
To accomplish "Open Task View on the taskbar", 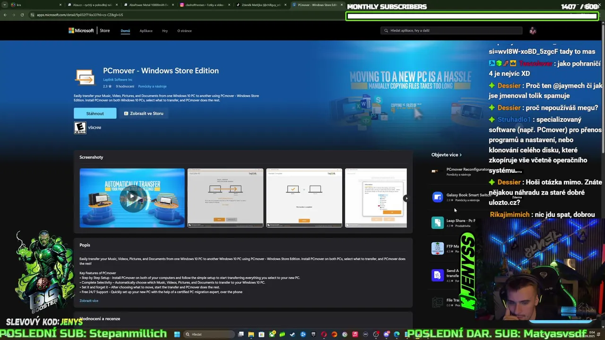I will tap(241, 334).
